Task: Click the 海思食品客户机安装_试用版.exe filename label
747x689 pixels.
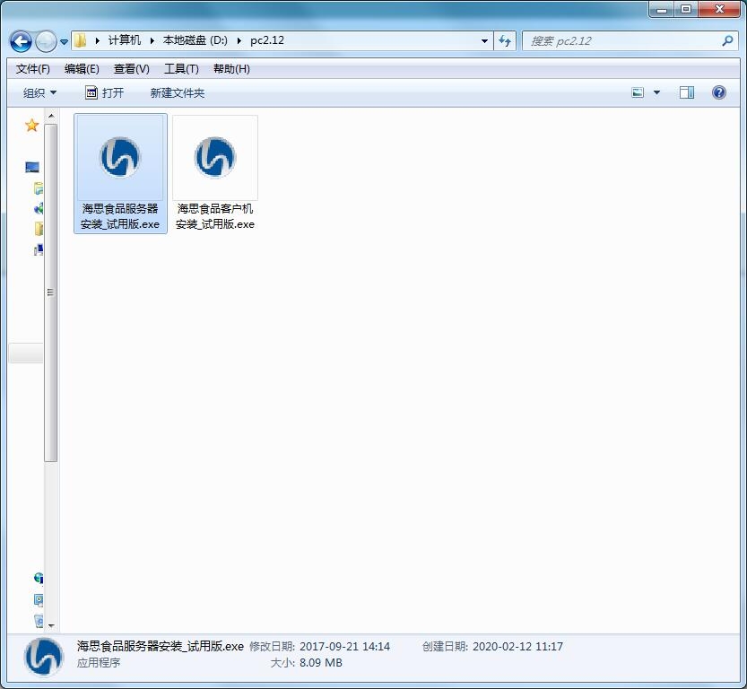Action: pyautogui.click(x=215, y=216)
